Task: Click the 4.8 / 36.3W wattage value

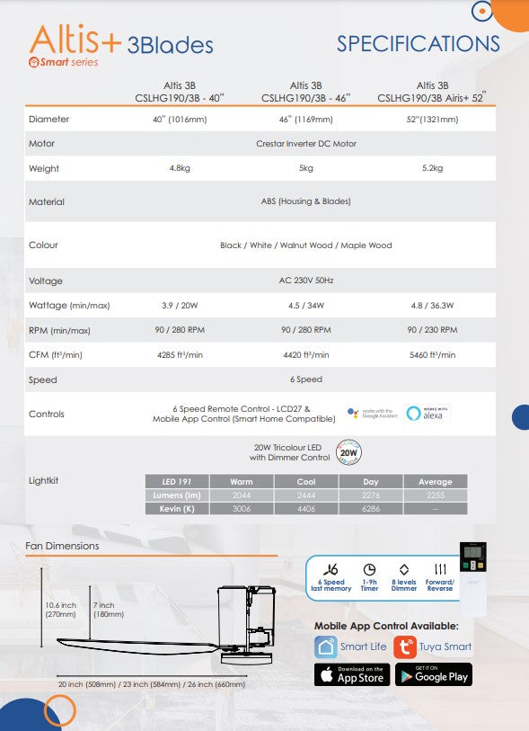Action: coord(432,306)
